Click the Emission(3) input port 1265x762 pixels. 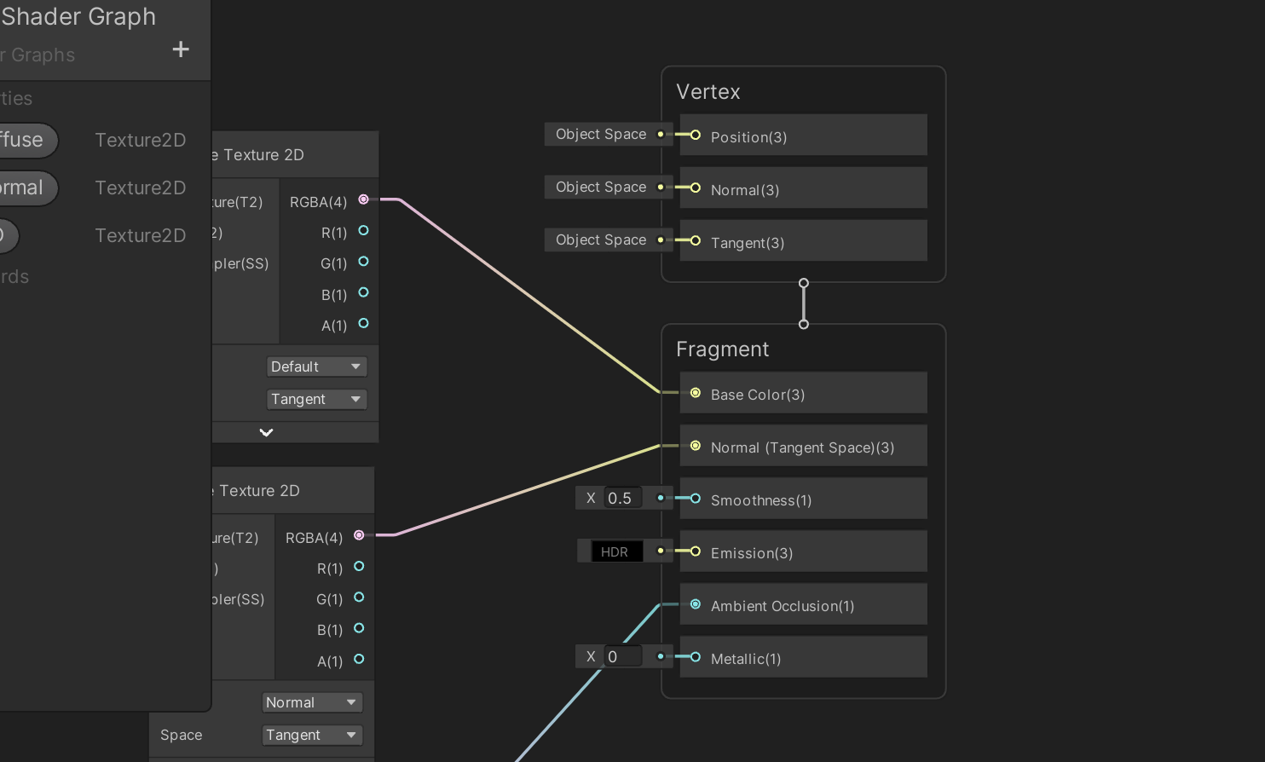click(696, 551)
